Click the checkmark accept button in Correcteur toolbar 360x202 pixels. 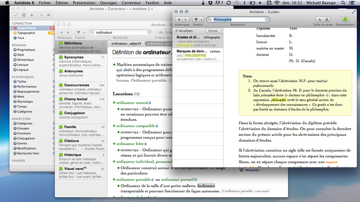click(16, 15)
